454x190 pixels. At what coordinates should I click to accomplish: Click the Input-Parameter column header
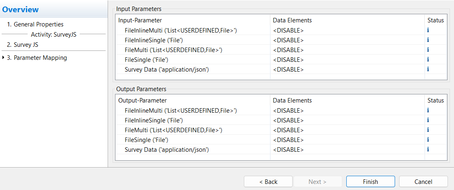[140, 20]
